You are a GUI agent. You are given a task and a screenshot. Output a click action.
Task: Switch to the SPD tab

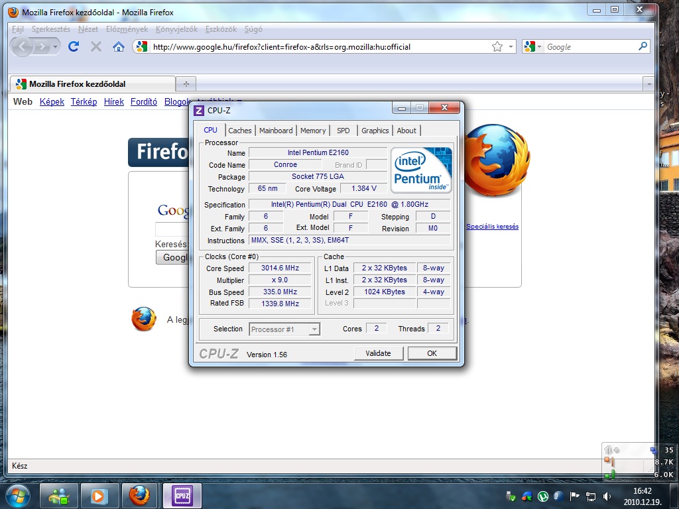pyautogui.click(x=343, y=131)
